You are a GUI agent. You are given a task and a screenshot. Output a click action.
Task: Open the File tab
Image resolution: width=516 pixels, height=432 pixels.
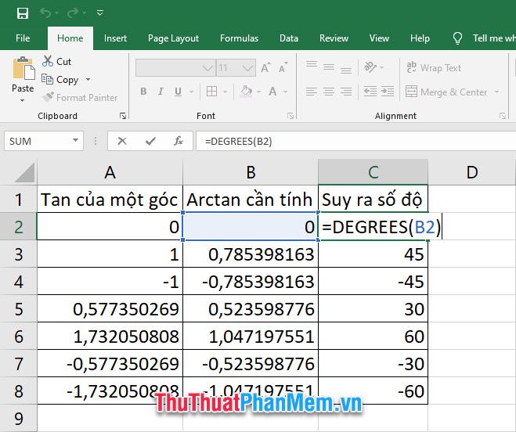pos(23,38)
